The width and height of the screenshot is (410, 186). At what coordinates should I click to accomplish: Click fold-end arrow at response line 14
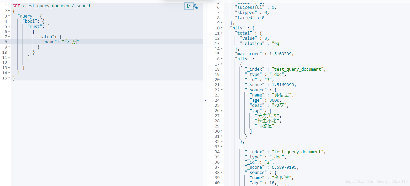(222, 48)
